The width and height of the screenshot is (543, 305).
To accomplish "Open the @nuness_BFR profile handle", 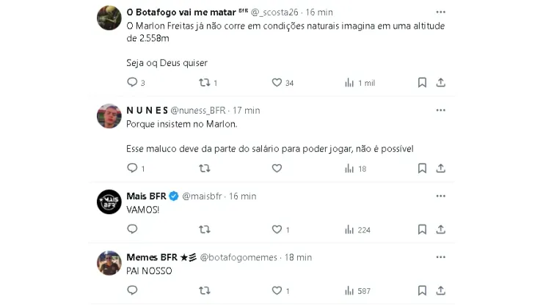I will click(x=197, y=110).
